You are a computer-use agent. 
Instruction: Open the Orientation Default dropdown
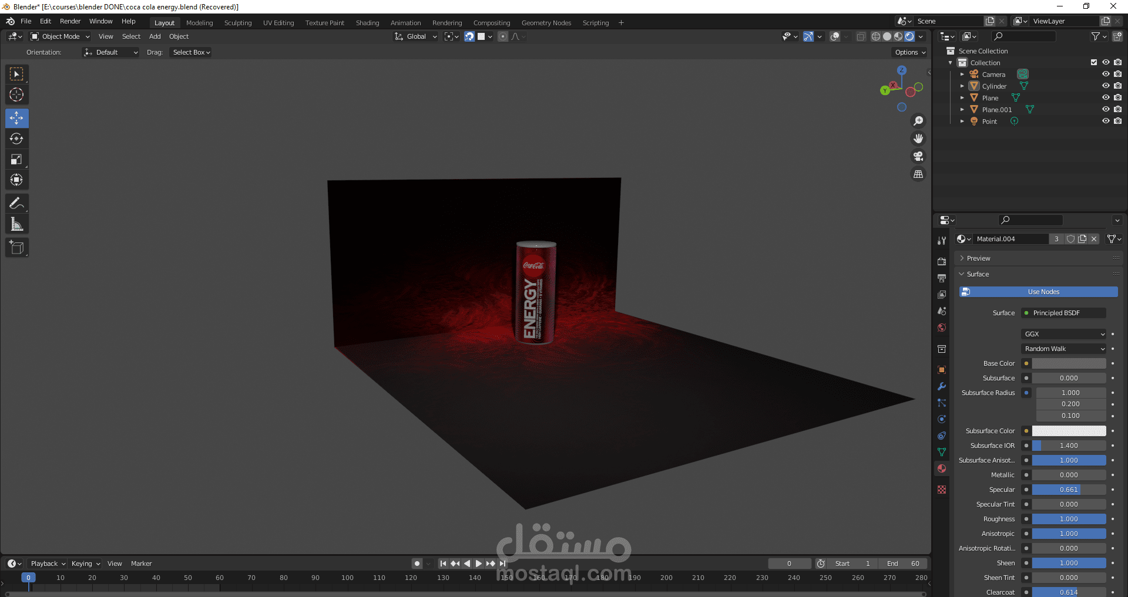[x=110, y=52]
